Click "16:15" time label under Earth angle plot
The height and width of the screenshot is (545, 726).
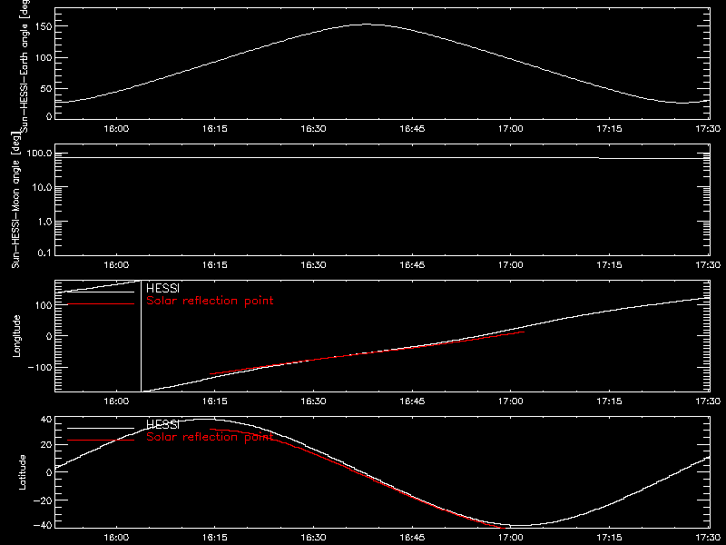215,129
